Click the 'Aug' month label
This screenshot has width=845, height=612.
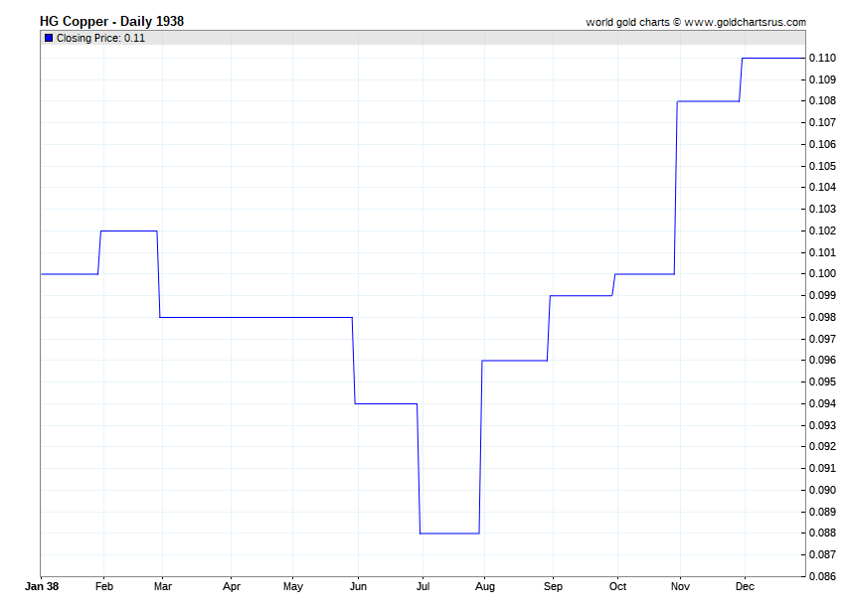(484, 587)
